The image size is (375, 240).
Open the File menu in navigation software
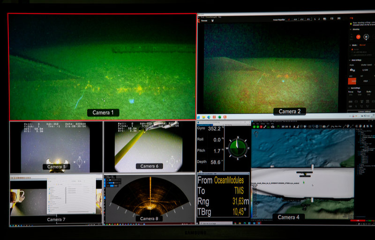[x=254, y=123]
